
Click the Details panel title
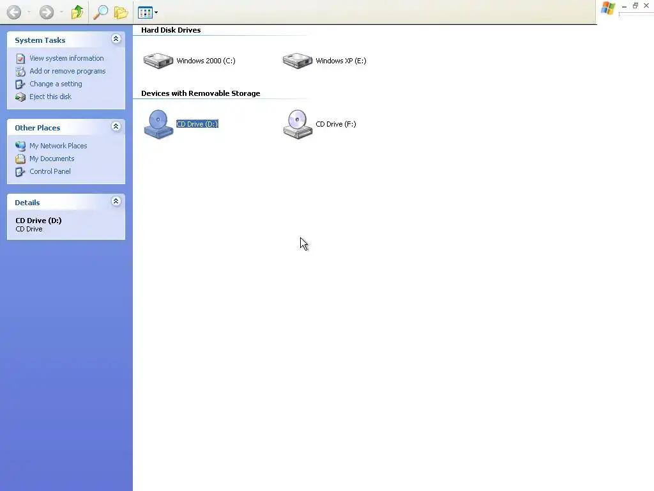(27, 203)
